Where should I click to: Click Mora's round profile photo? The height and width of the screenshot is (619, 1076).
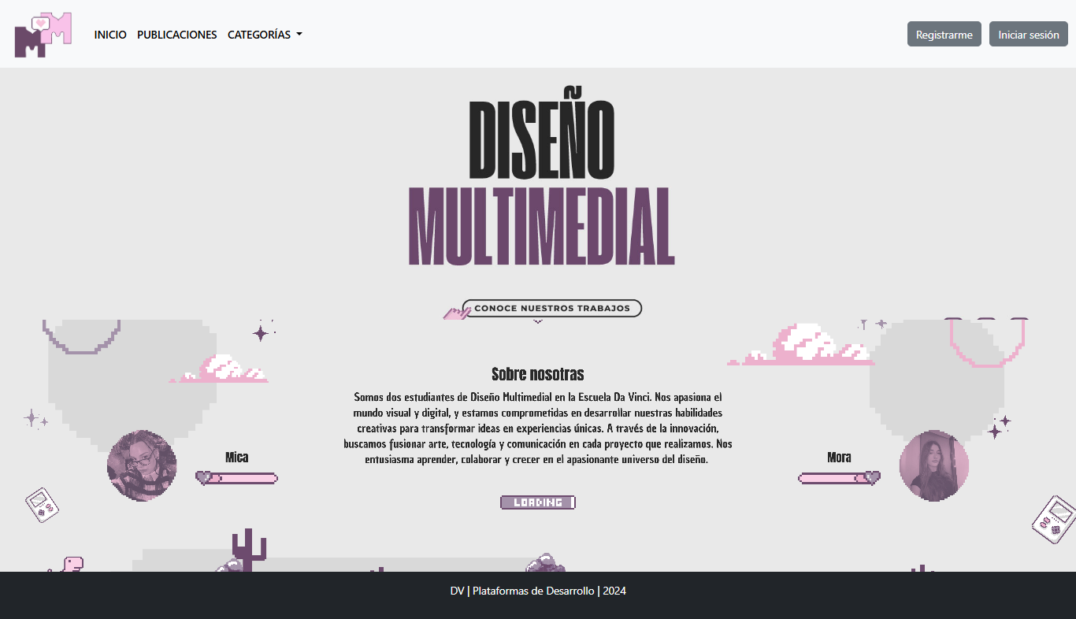(x=933, y=465)
